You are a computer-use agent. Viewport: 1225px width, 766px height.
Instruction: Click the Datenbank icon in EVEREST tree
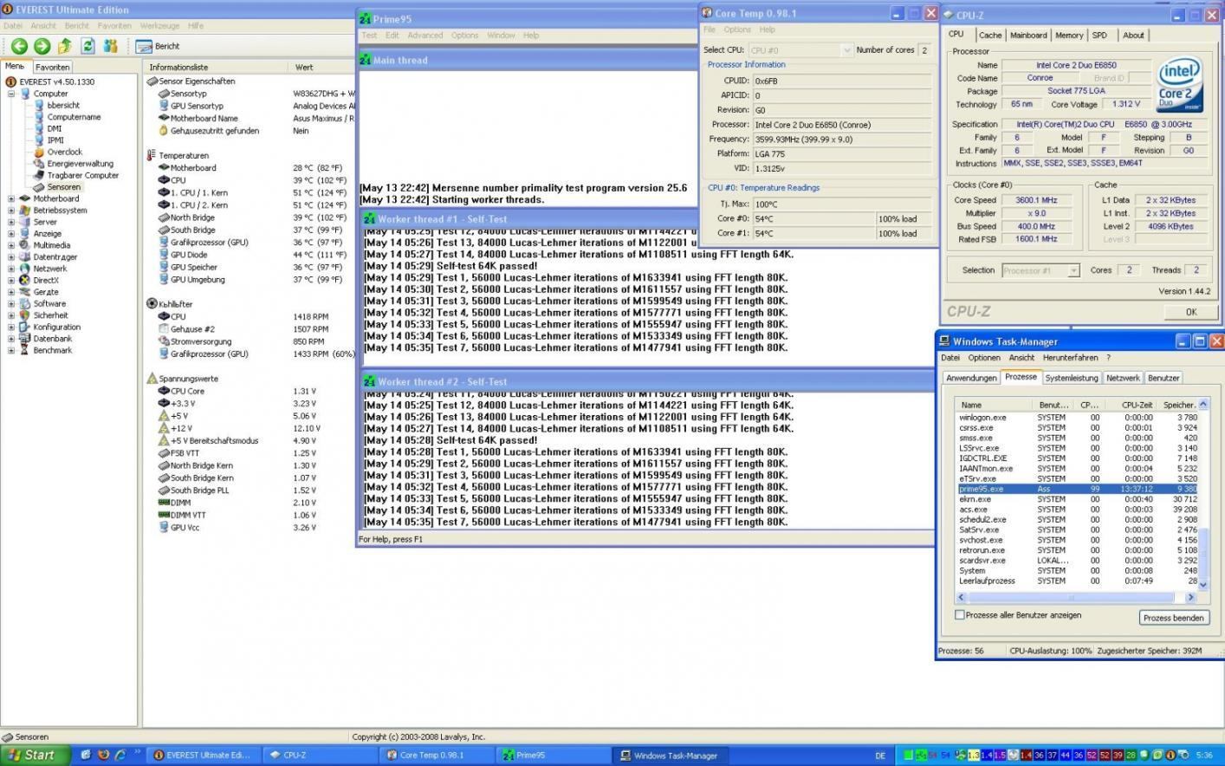pos(25,339)
